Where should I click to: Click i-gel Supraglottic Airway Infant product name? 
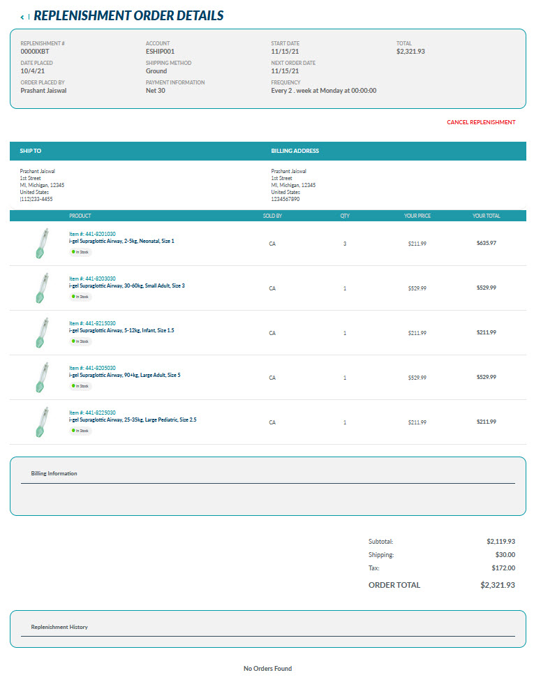121,330
